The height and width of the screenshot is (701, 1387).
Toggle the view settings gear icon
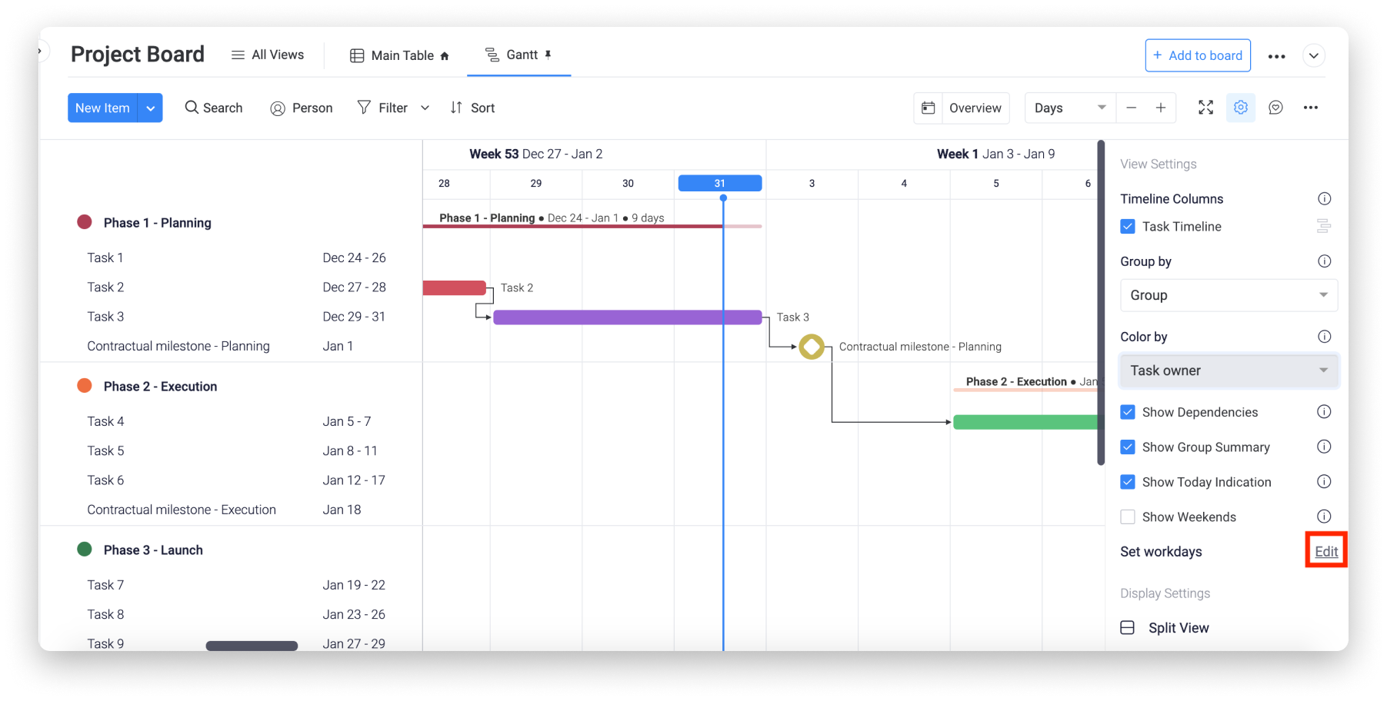[1241, 108]
